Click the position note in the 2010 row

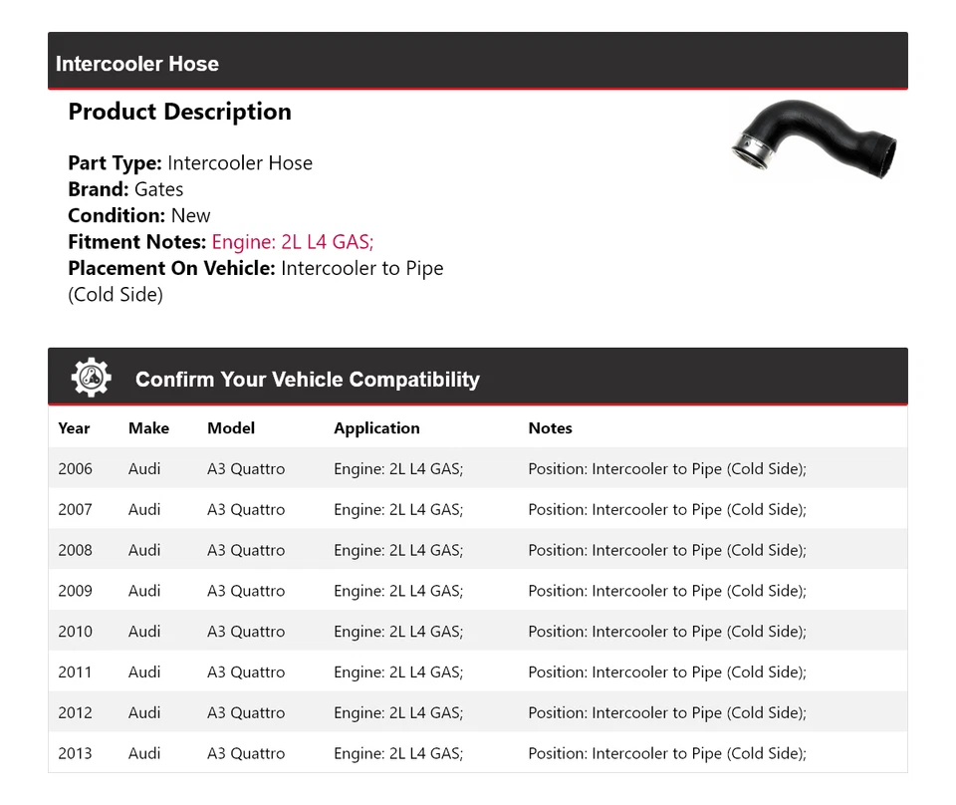[x=667, y=632]
